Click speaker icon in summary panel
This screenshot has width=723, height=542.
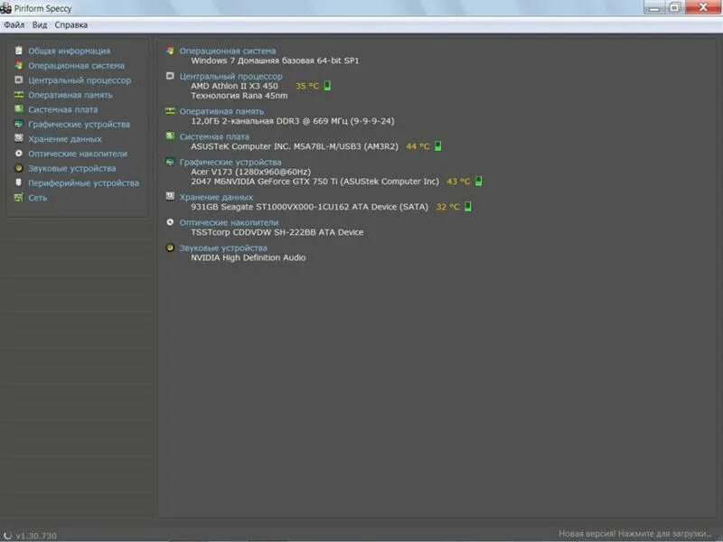(x=170, y=248)
